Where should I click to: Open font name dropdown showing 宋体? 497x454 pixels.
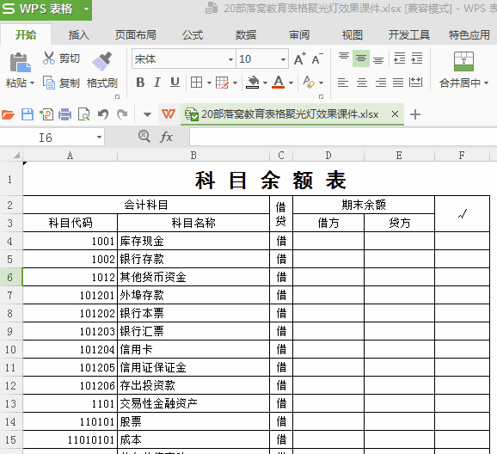230,59
